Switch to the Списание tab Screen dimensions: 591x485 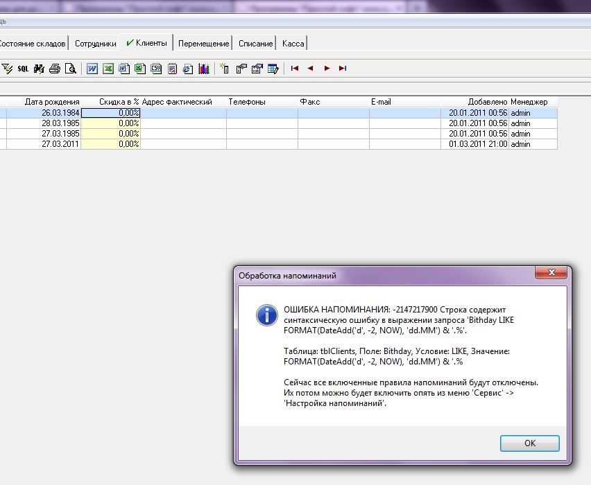[255, 44]
